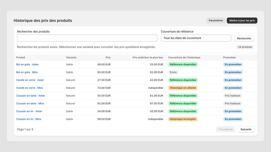271x152 pixels.
Task: Click Indisponible for Carafe en verre · Mira
Action: [155, 88]
